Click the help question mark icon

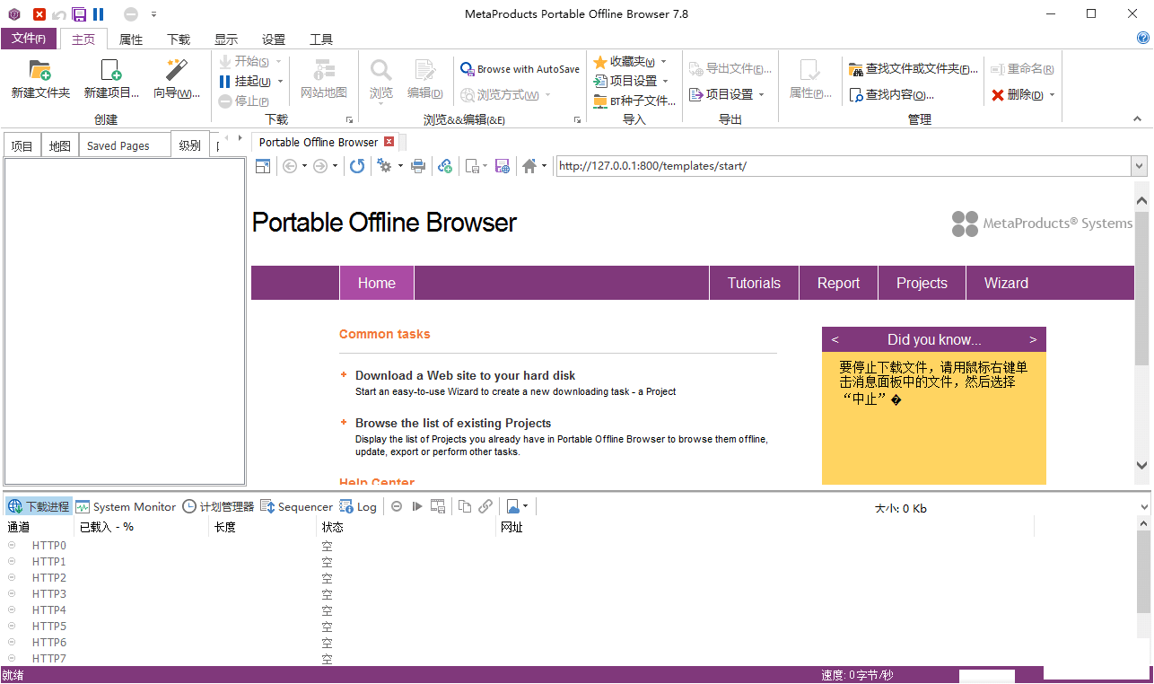[x=1143, y=39]
